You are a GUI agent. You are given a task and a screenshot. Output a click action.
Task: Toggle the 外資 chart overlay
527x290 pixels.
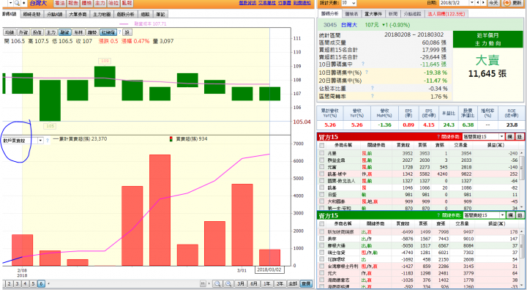point(23,32)
